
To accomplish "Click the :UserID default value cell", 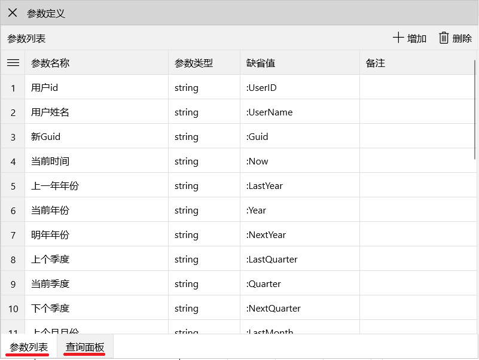I will point(300,88).
